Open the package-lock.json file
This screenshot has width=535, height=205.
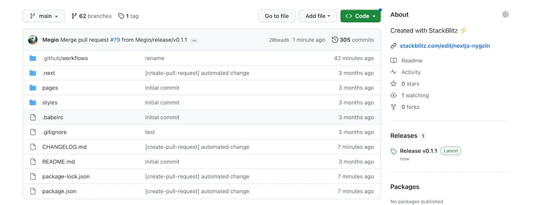click(66, 176)
